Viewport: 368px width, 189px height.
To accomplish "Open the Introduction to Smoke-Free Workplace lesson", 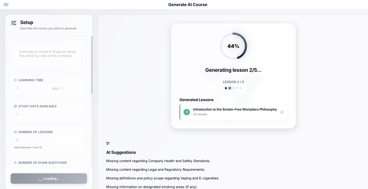I will [235, 109].
